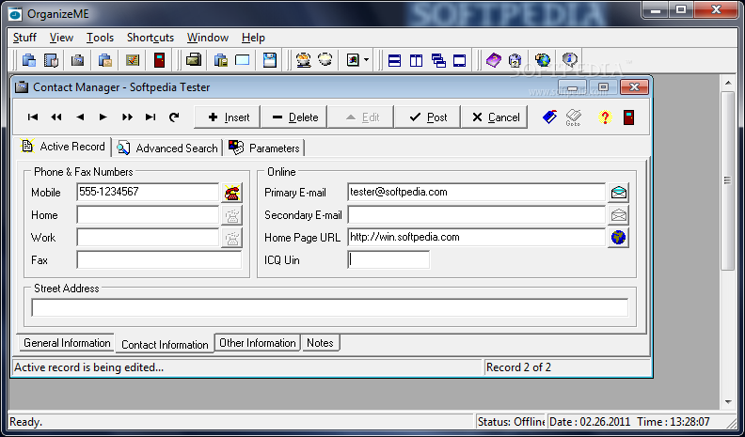Click the info speech bubble icon
745x437 pixels.
(569, 60)
